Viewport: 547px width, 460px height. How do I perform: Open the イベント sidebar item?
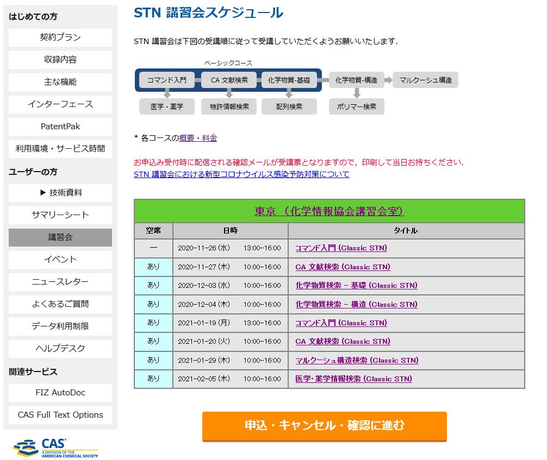[x=60, y=260]
